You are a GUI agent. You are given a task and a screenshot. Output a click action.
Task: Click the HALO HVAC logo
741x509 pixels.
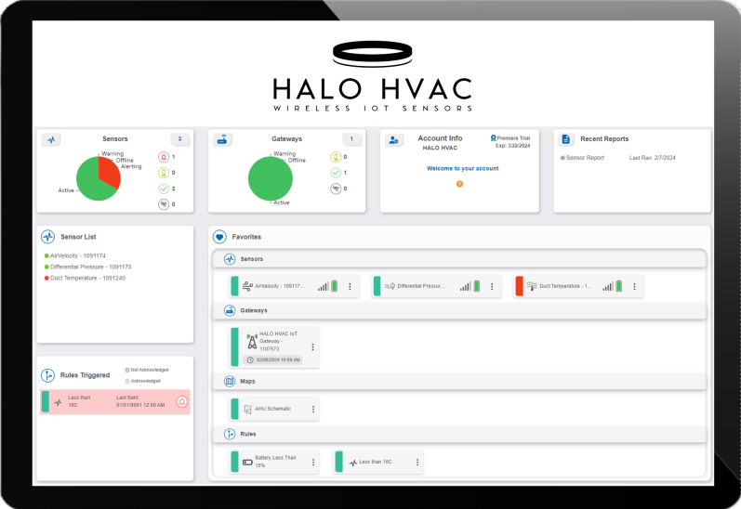(373, 76)
